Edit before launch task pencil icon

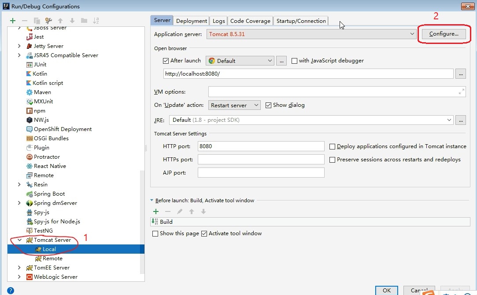click(180, 211)
